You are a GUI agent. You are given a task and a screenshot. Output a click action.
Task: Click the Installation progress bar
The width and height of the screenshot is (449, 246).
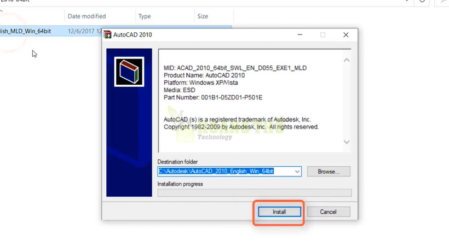254,193
